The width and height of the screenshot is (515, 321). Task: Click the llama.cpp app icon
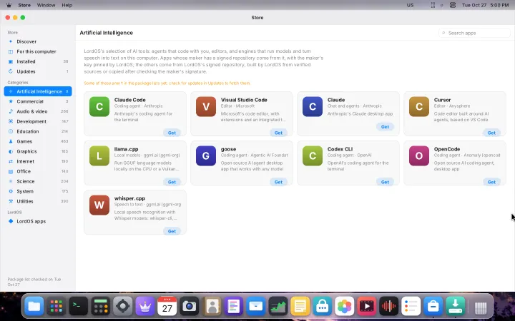click(x=99, y=156)
